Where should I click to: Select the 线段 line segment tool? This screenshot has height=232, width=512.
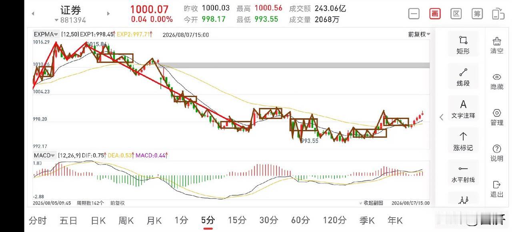coord(463,77)
